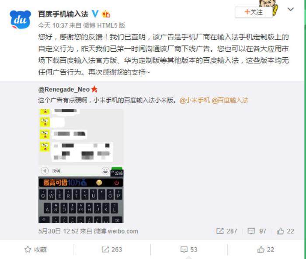Expand the post options chevron menu
This screenshot has width=306, height=259.
pyautogui.click(x=291, y=9)
